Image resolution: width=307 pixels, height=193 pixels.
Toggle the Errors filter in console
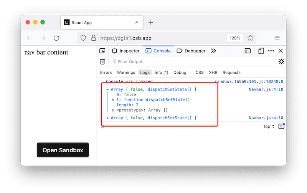pyautogui.click(x=106, y=73)
